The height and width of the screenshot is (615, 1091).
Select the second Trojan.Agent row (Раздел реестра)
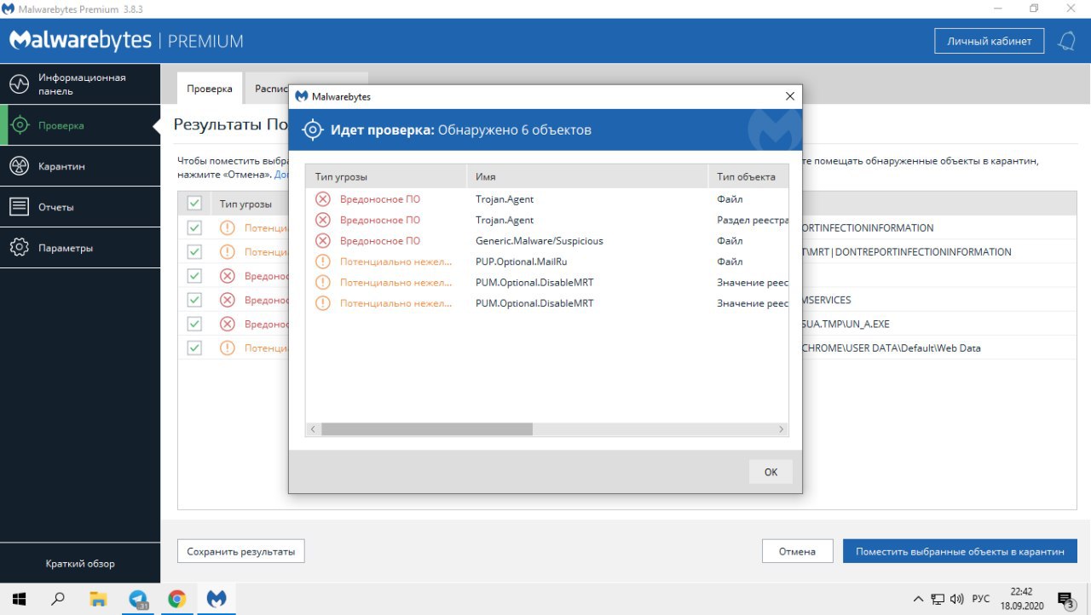547,220
